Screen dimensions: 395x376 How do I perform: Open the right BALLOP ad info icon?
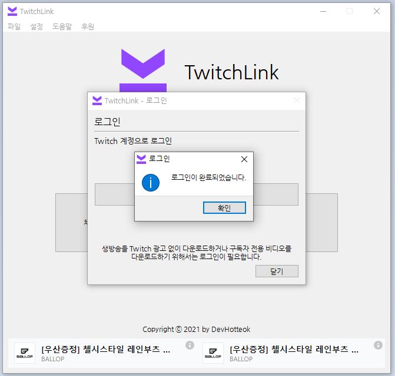point(378,345)
